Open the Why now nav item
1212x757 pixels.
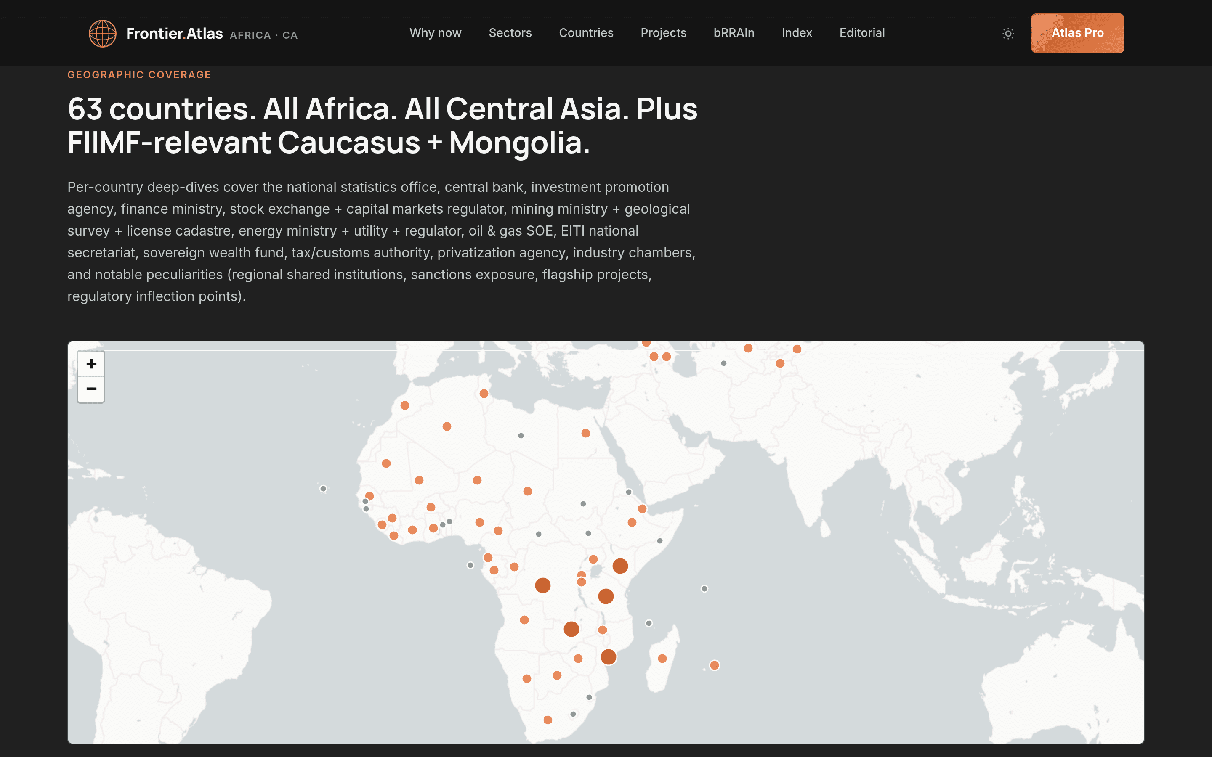(435, 33)
